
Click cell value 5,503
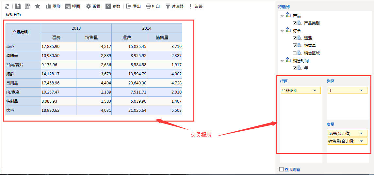click(165, 110)
